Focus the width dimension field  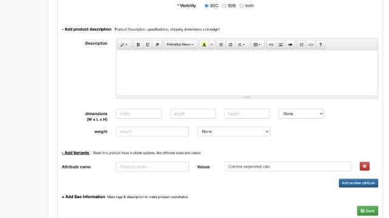tap(139, 114)
